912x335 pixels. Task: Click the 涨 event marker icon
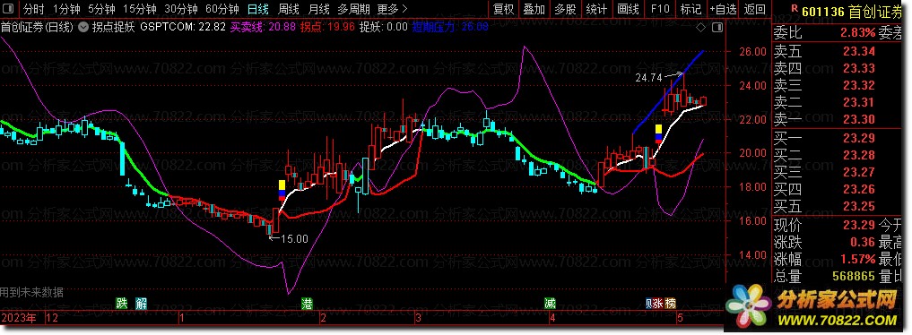click(x=658, y=303)
